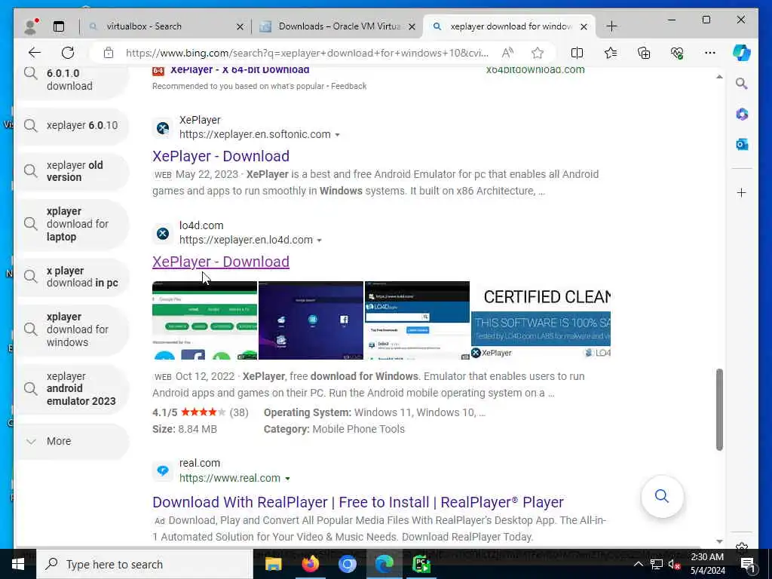The height and width of the screenshot is (579, 772).
Task: Select x player download in pc suggestion
Action: click(73, 277)
